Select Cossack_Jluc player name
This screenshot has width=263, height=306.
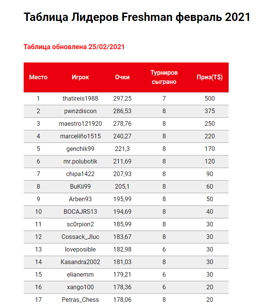point(81,237)
